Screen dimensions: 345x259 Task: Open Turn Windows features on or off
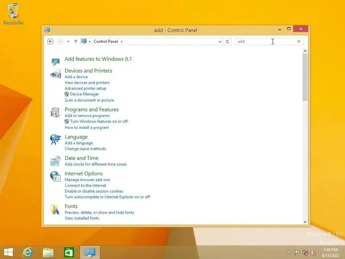[x=99, y=121]
